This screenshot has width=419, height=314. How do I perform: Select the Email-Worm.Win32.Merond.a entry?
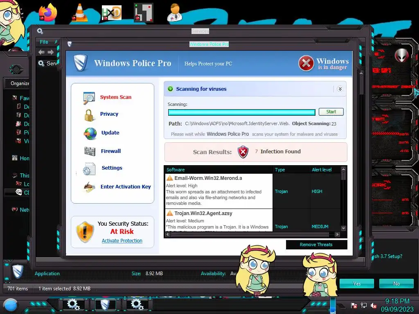pos(219,191)
